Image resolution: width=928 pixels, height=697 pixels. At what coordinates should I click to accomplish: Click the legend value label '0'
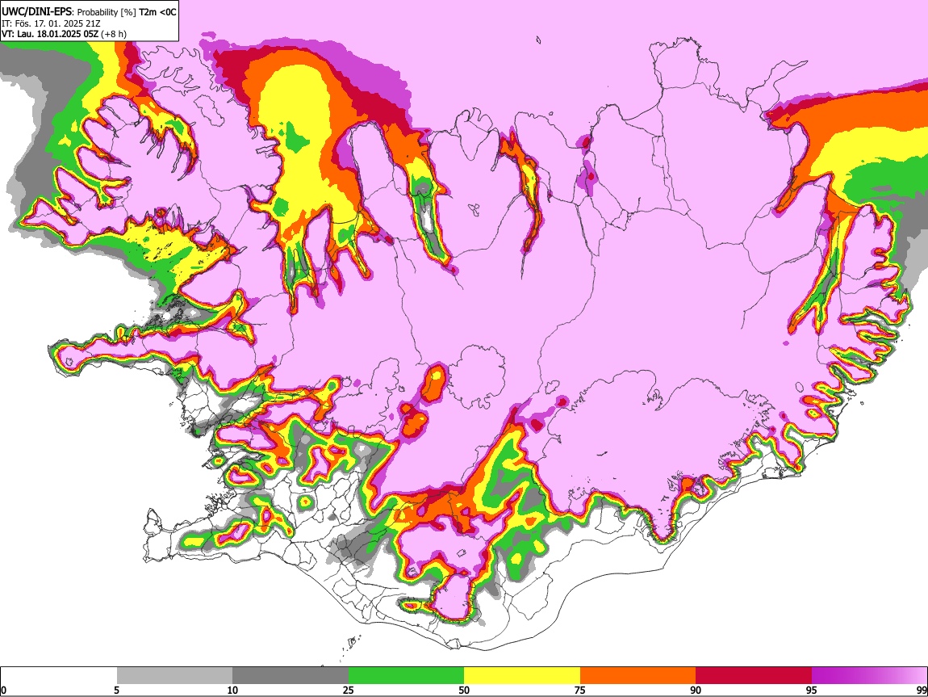point(3,691)
